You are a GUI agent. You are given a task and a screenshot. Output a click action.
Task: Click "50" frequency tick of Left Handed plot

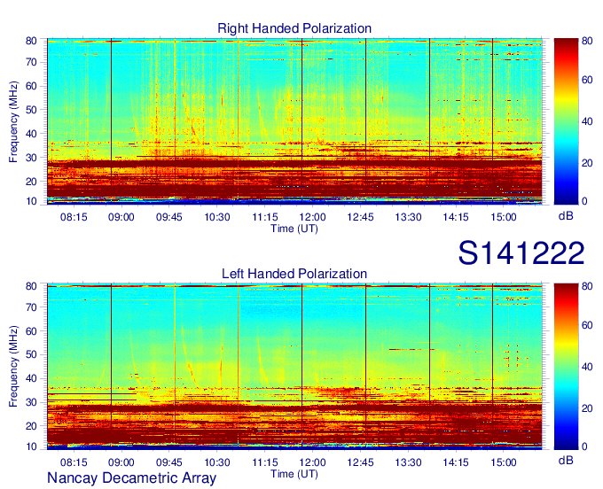point(31,354)
